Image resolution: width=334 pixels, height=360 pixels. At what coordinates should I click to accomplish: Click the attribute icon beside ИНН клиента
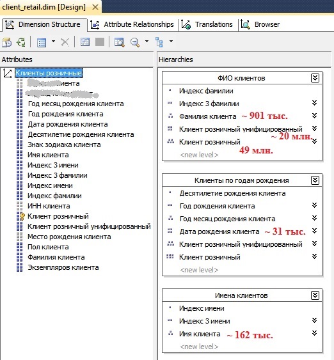pyautogui.click(x=20, y=206)
